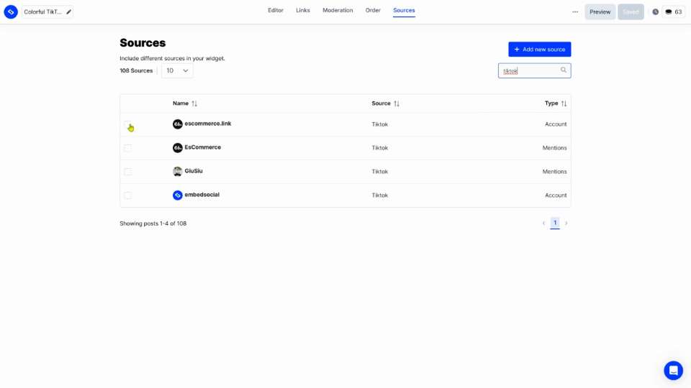Go to next page arrow
This screenshot has width=691, height=388.
[566, 223]
